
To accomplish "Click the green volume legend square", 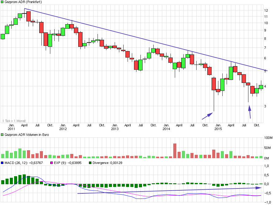I will [x=2, y=135].
